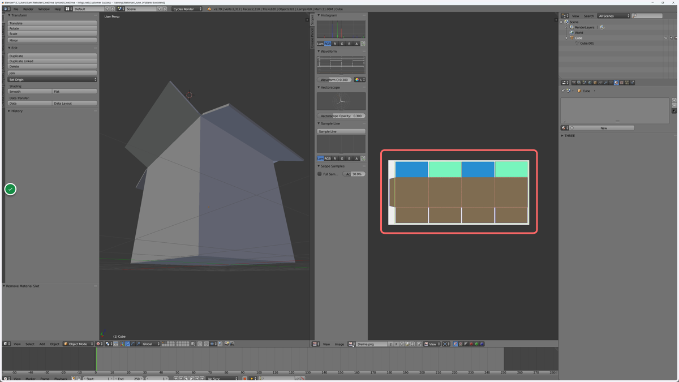The height and width of the screenshot is (382, 679).
Task: Open the Mesh data properties tab
Action: pyautogui.click(x=611, y=83)
